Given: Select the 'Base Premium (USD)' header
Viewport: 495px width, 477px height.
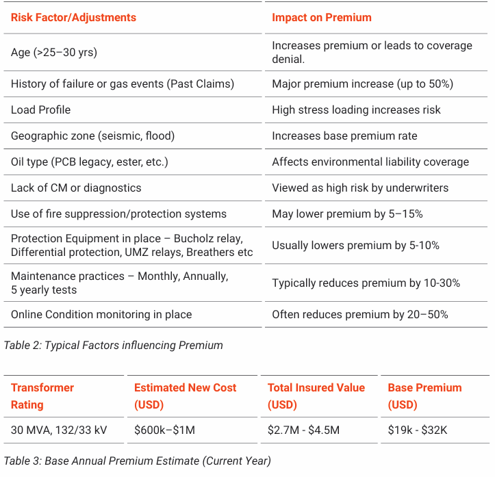Looking at the screenshot, I should (424, 396).
